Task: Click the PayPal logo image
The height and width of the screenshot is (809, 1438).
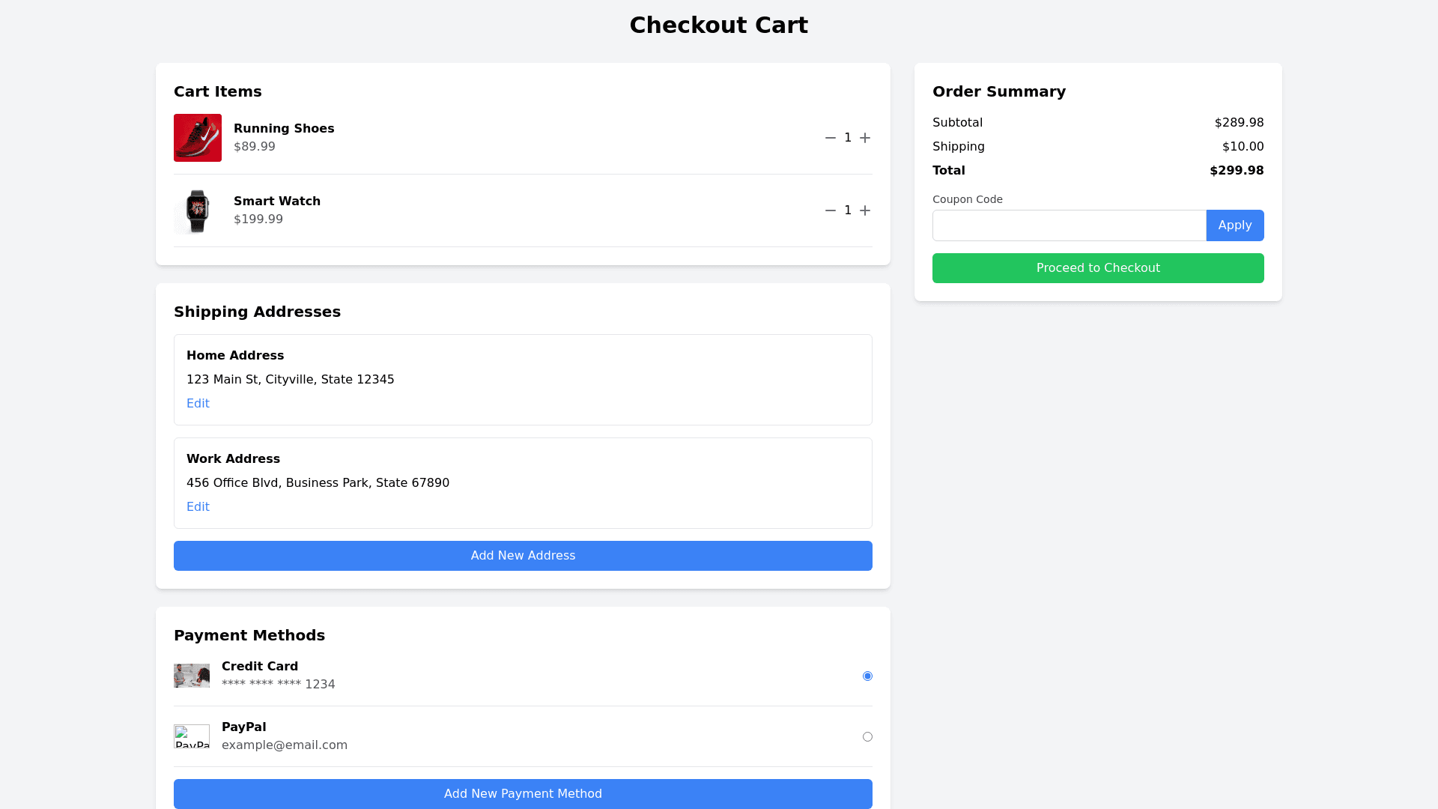Action: [192, 736]
